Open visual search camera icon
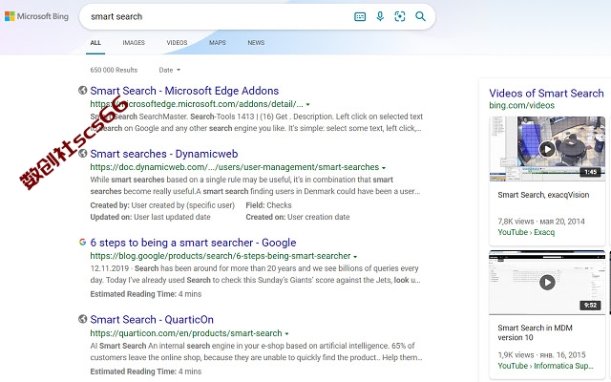The image size is (611, 382). pos(400,16)
